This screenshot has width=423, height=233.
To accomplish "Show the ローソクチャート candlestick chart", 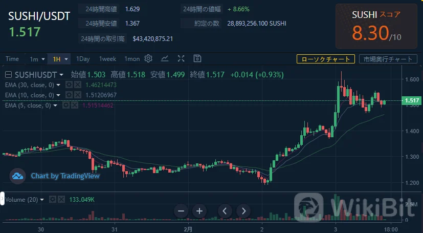I will pos(326,59).
